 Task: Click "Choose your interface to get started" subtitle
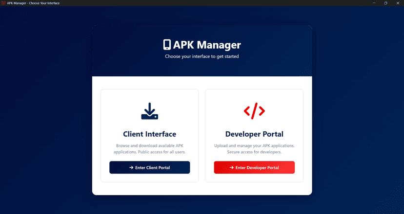click(x=202, y=56)
